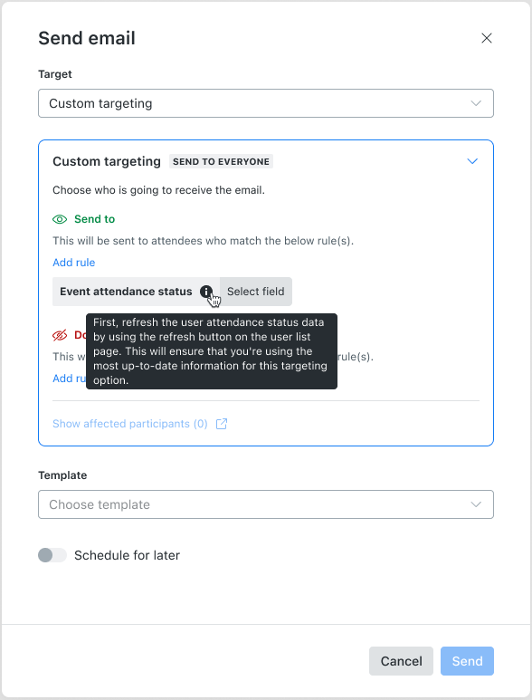Collapse the Custom targeting panel chevron
The height and width of the screenshot is (700, 532).
click(x=472, y=161)
